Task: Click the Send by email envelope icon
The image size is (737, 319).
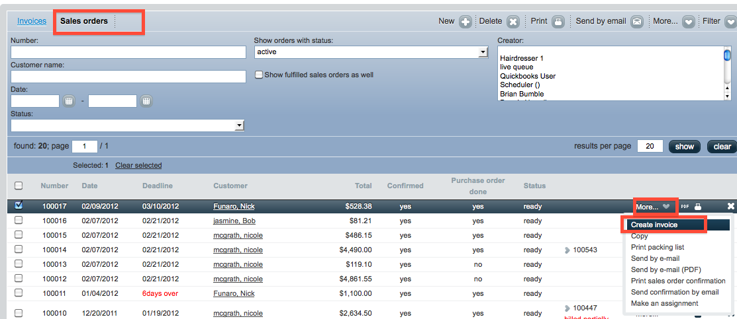Action: pyautogui.click(x=636, y=22)
